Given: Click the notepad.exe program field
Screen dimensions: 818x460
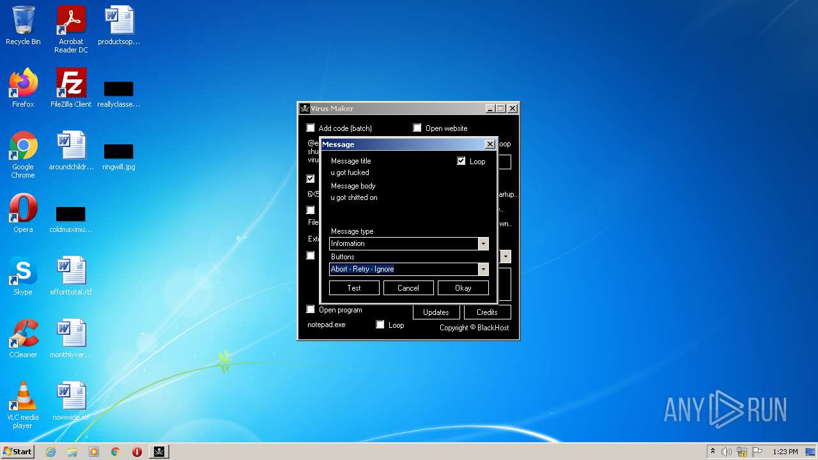Looking at the screenshot, I should pyautogui.click(x=339, y=325).
